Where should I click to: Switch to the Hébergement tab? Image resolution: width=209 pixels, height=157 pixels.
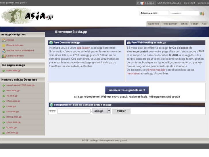tap(170, 24)
